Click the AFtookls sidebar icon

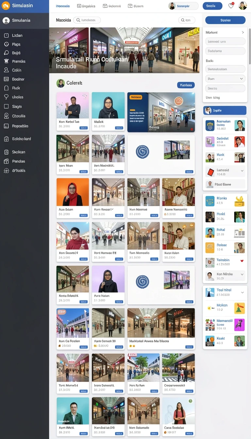tap(6, 171)
